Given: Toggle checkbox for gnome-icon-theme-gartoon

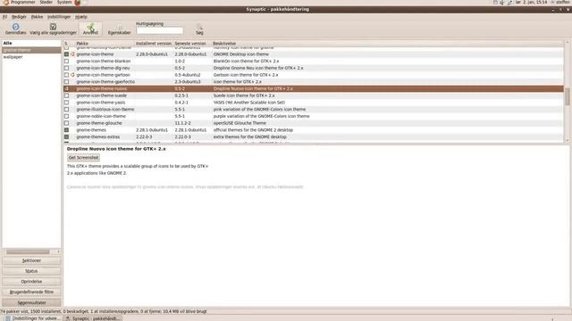Looking at the screenshot, I should click(x=66, y=75).
